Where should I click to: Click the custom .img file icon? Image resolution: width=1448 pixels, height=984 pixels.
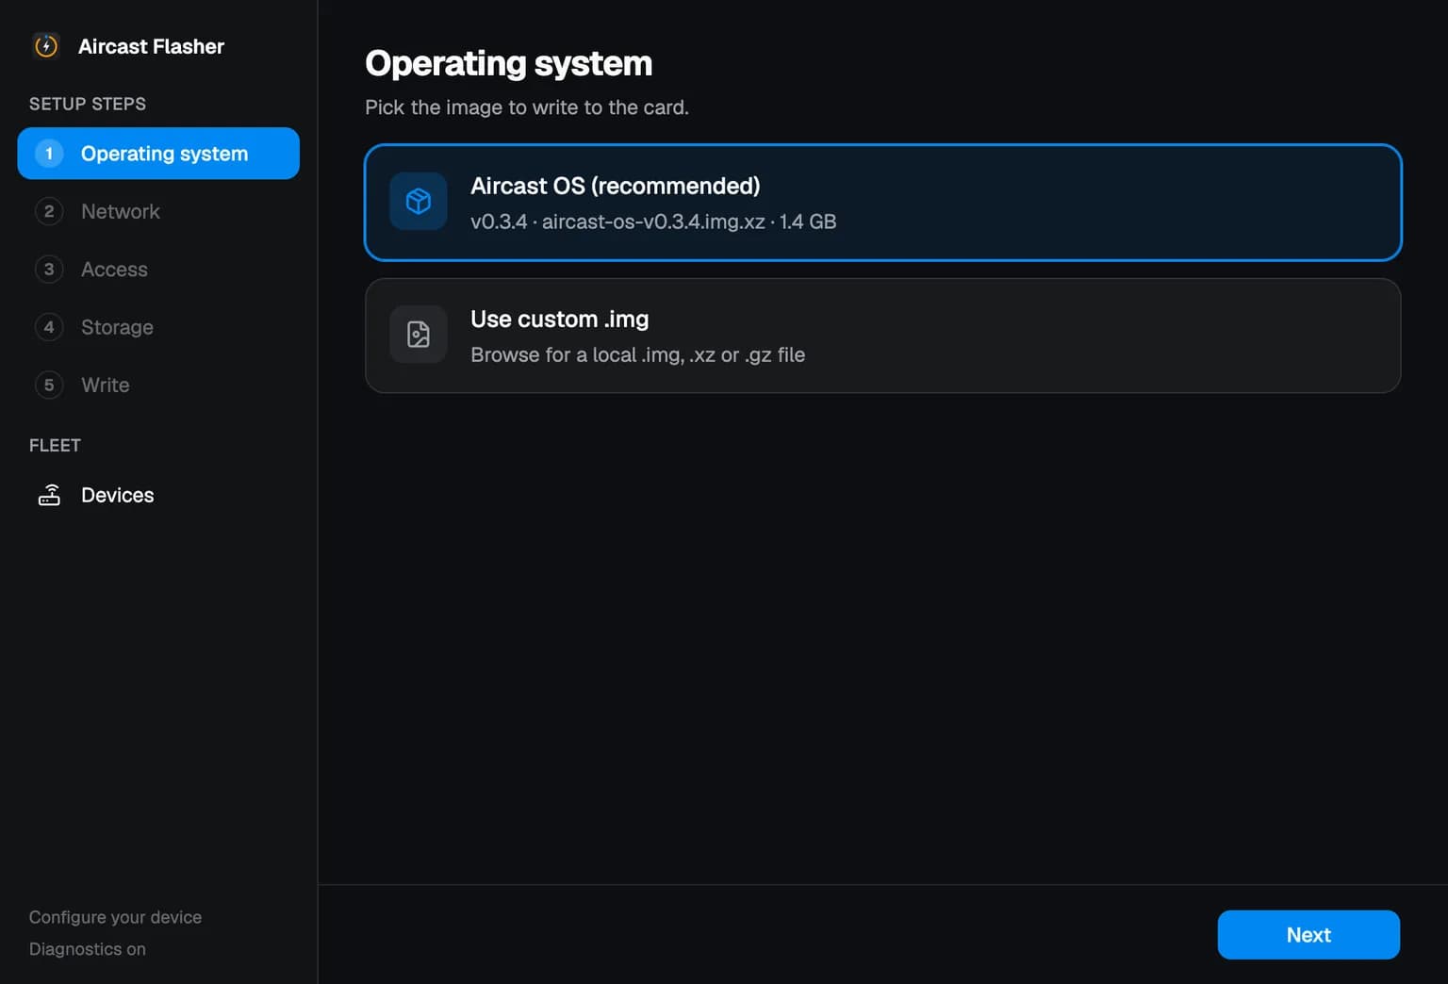pos(419,334)
